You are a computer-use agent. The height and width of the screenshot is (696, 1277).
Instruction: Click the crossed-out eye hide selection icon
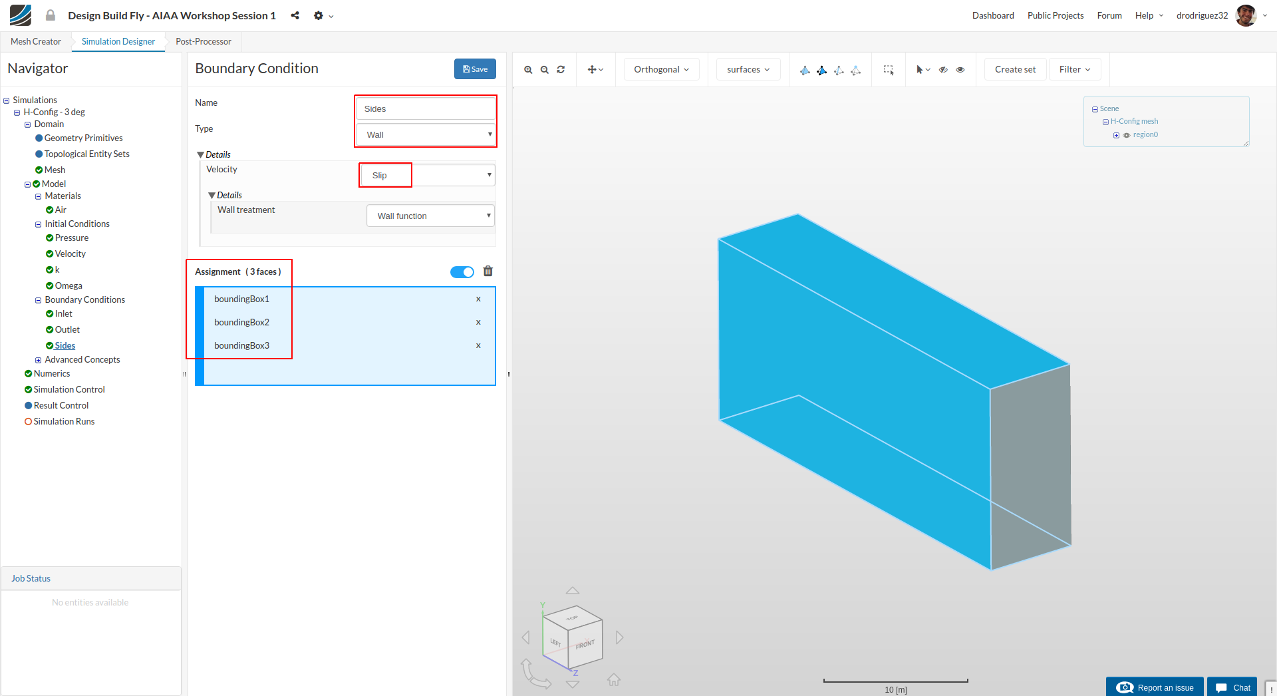943,70
